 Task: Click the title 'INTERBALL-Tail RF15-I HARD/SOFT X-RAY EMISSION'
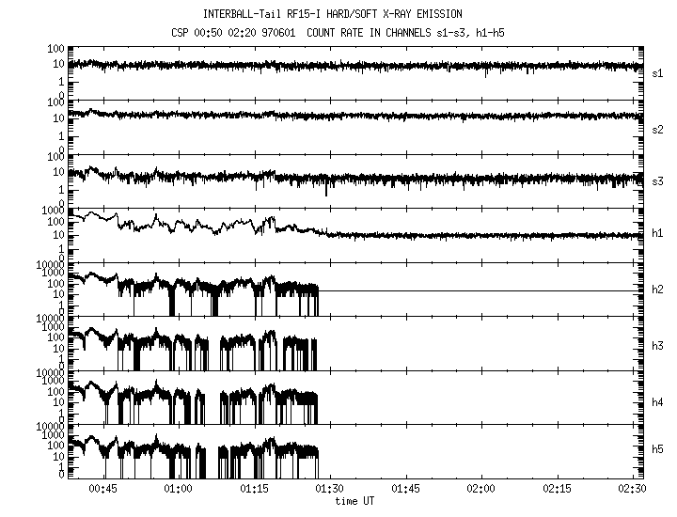pos(333,14)
